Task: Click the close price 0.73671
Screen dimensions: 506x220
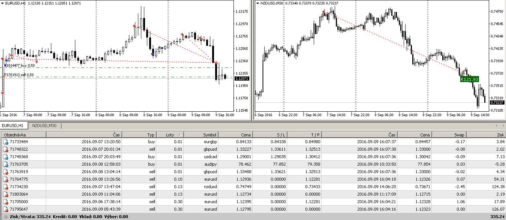Action: click(x=422, y=187)
